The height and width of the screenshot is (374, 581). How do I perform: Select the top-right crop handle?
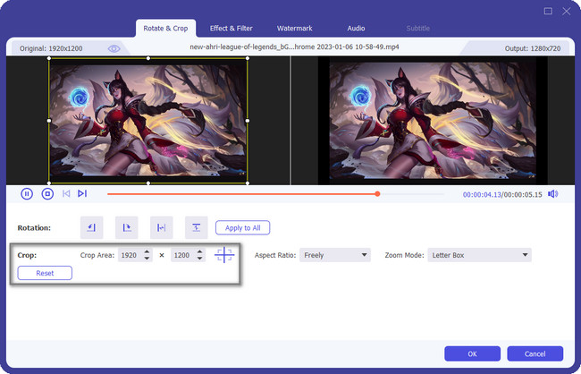248,58
